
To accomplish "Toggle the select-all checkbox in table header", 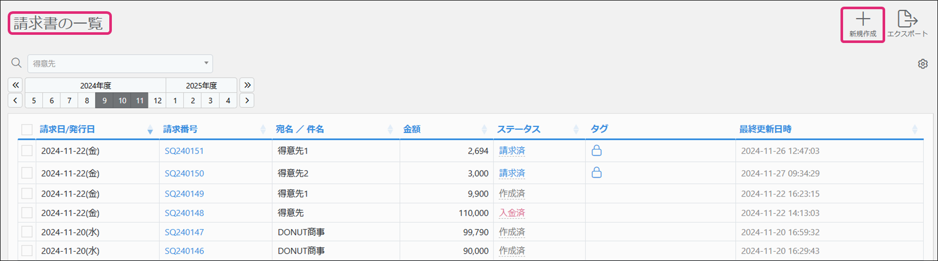I will [x=27, y=129].
